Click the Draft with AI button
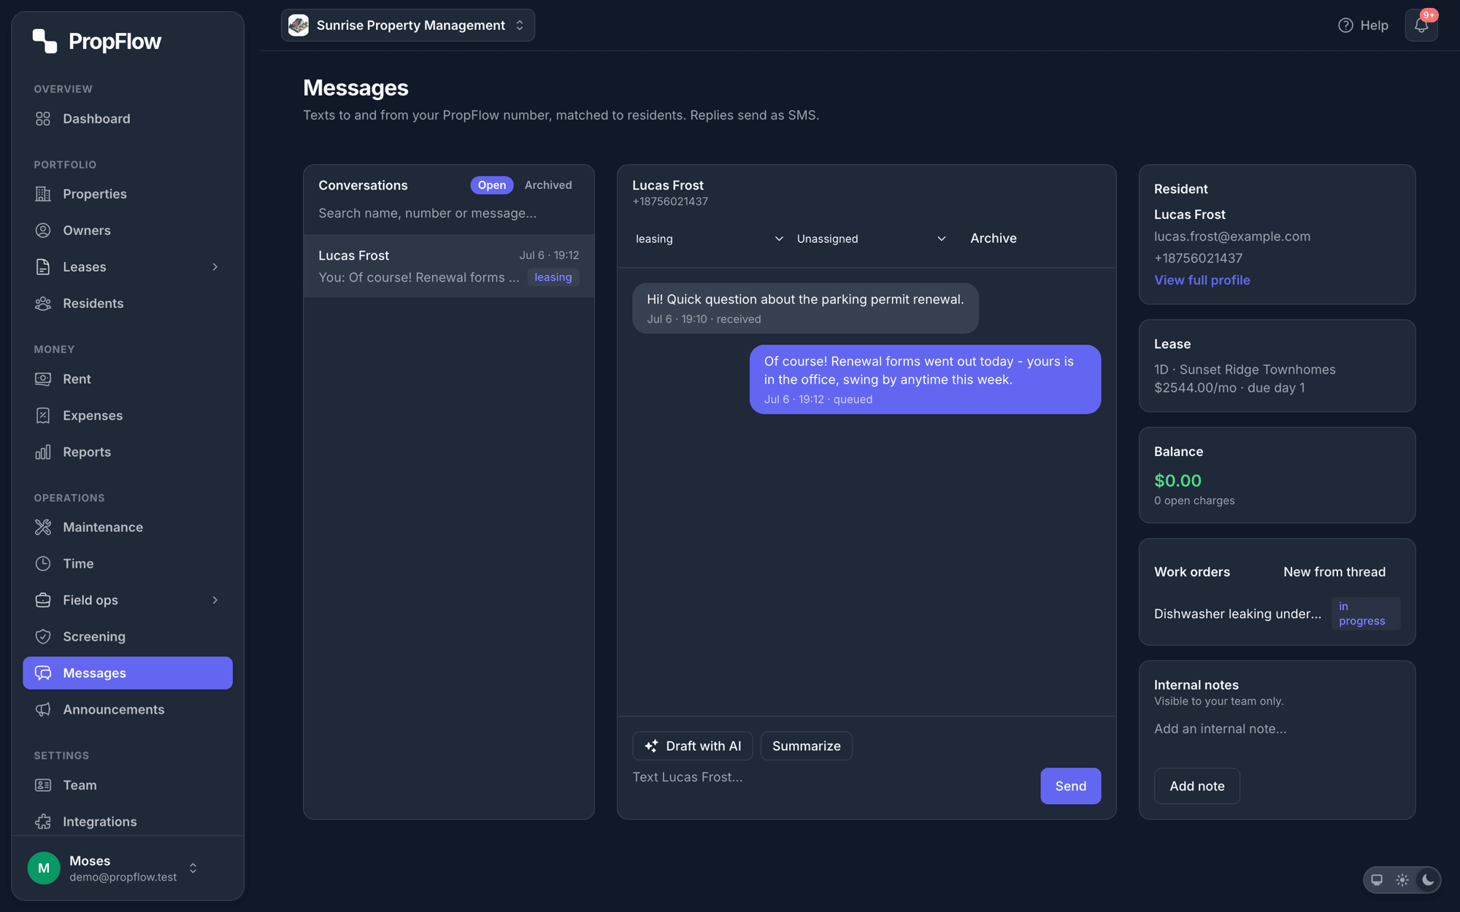Viewport: 1460px width, 912px height. 692,746
